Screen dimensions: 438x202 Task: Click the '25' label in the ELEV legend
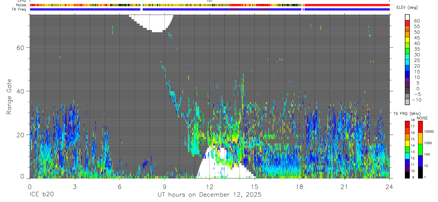417,61
